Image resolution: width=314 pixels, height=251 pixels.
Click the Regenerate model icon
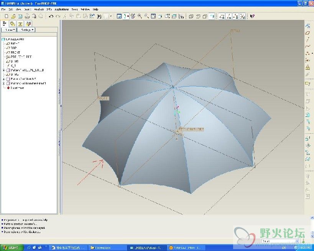coord(92,16)
